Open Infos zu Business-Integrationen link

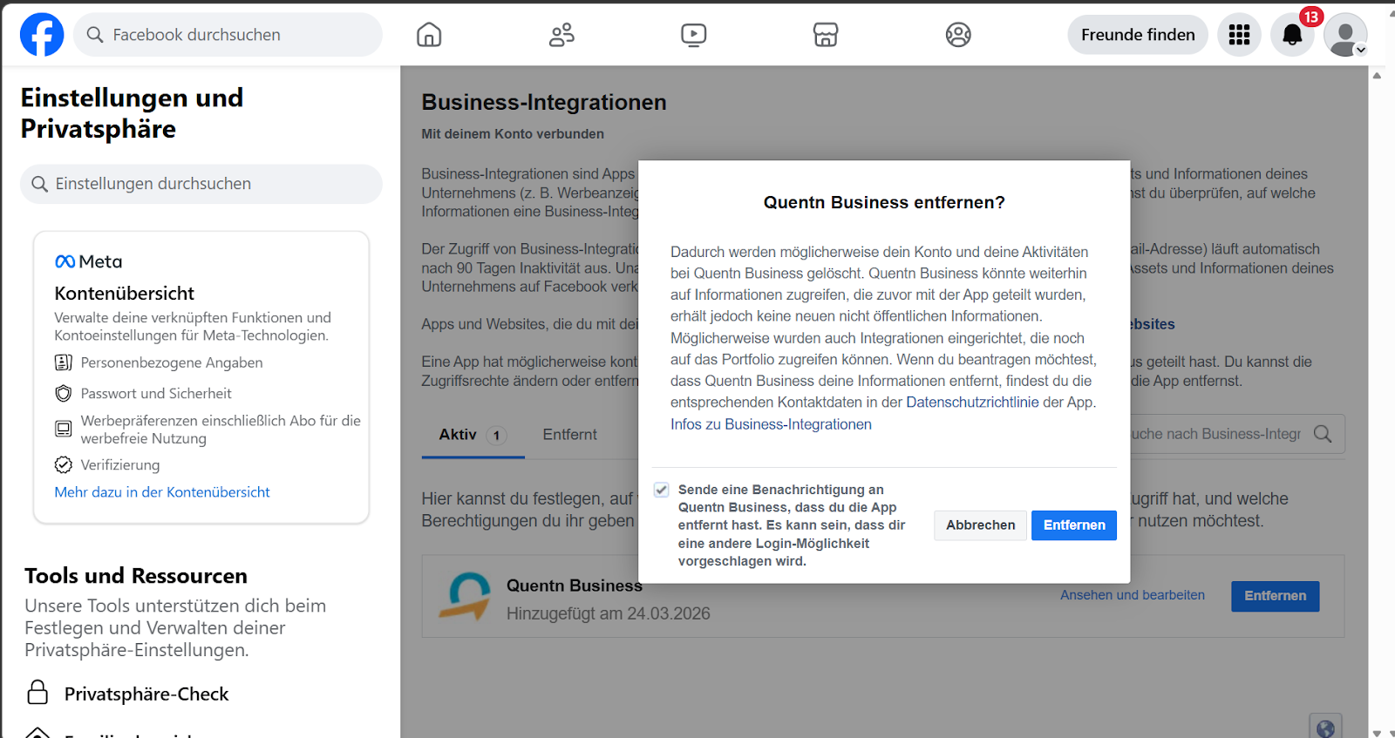coord(771,424)
